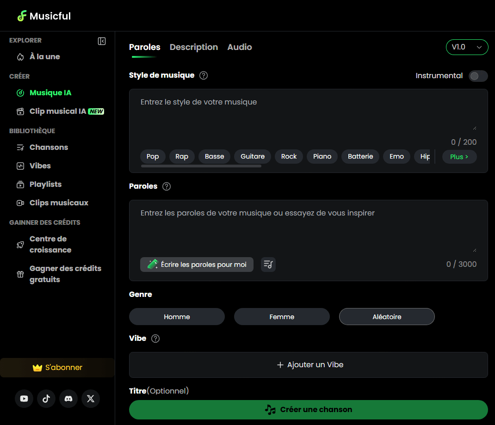Open lyrics inspiration icon beside write button
The image size is (495, 425).
click(x=268, y=264)
